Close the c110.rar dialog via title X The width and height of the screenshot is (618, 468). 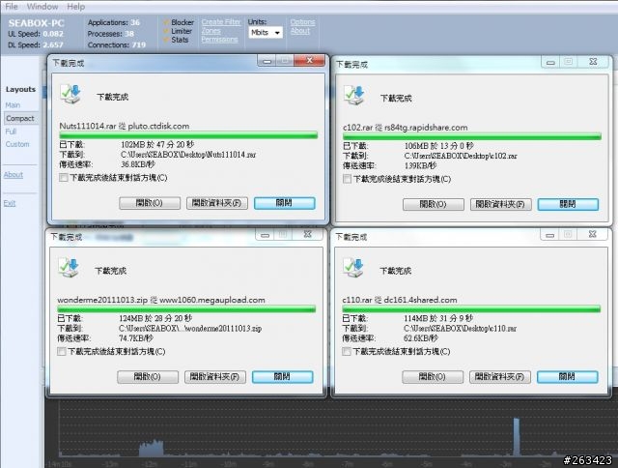[x=592, y=234]
